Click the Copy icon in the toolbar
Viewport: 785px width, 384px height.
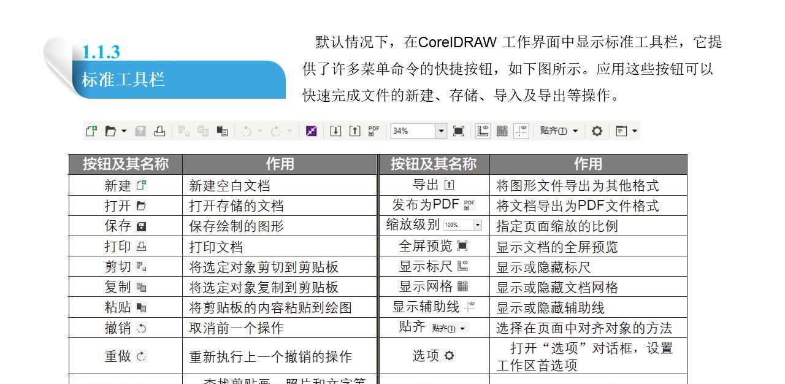pos(203,131)
